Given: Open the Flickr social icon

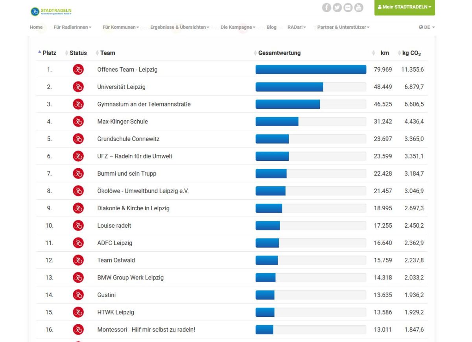Looking at the screenshot, I should click(x=348, y=7).
